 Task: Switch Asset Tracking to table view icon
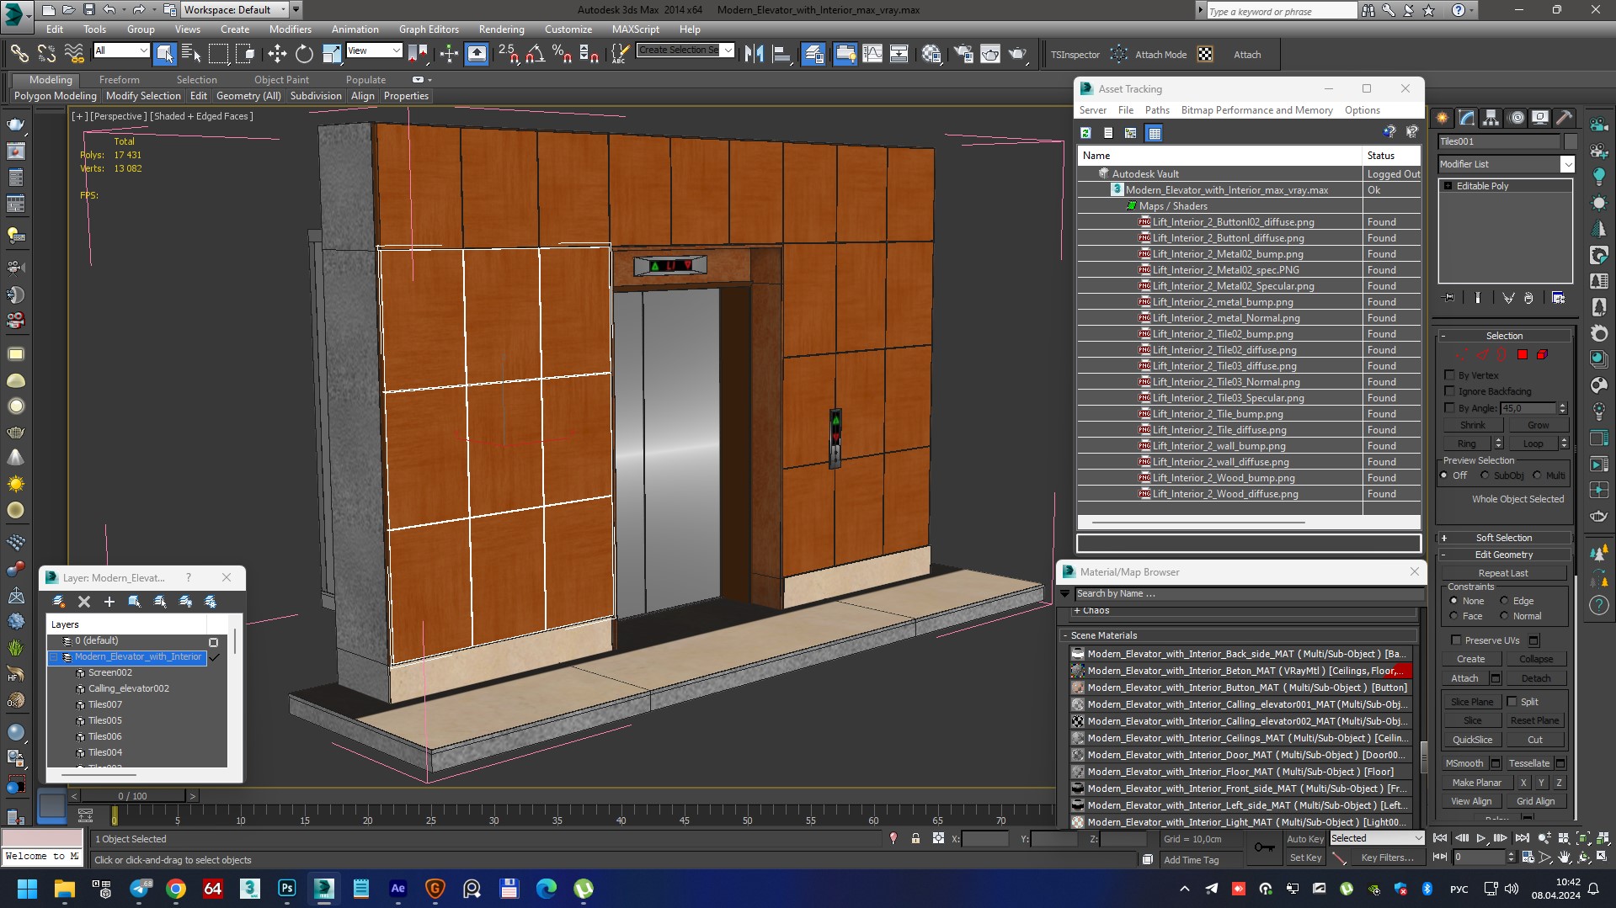1154,133
